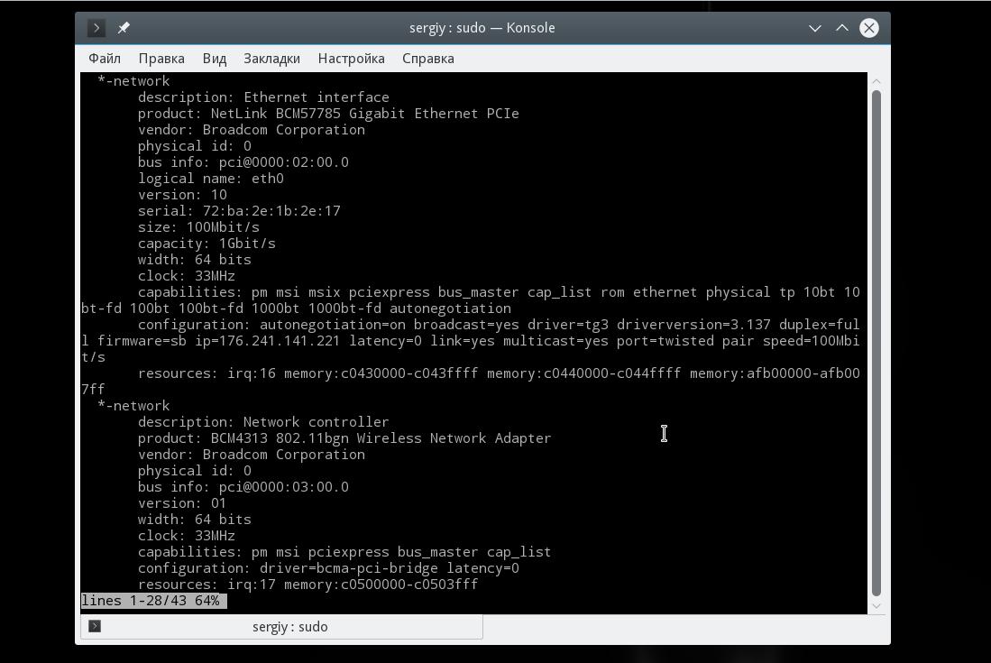
Task: Click the 'product: NetLink BCM57785 Gigabit Ethernet PCIe' line
Action: click(328, 114)
